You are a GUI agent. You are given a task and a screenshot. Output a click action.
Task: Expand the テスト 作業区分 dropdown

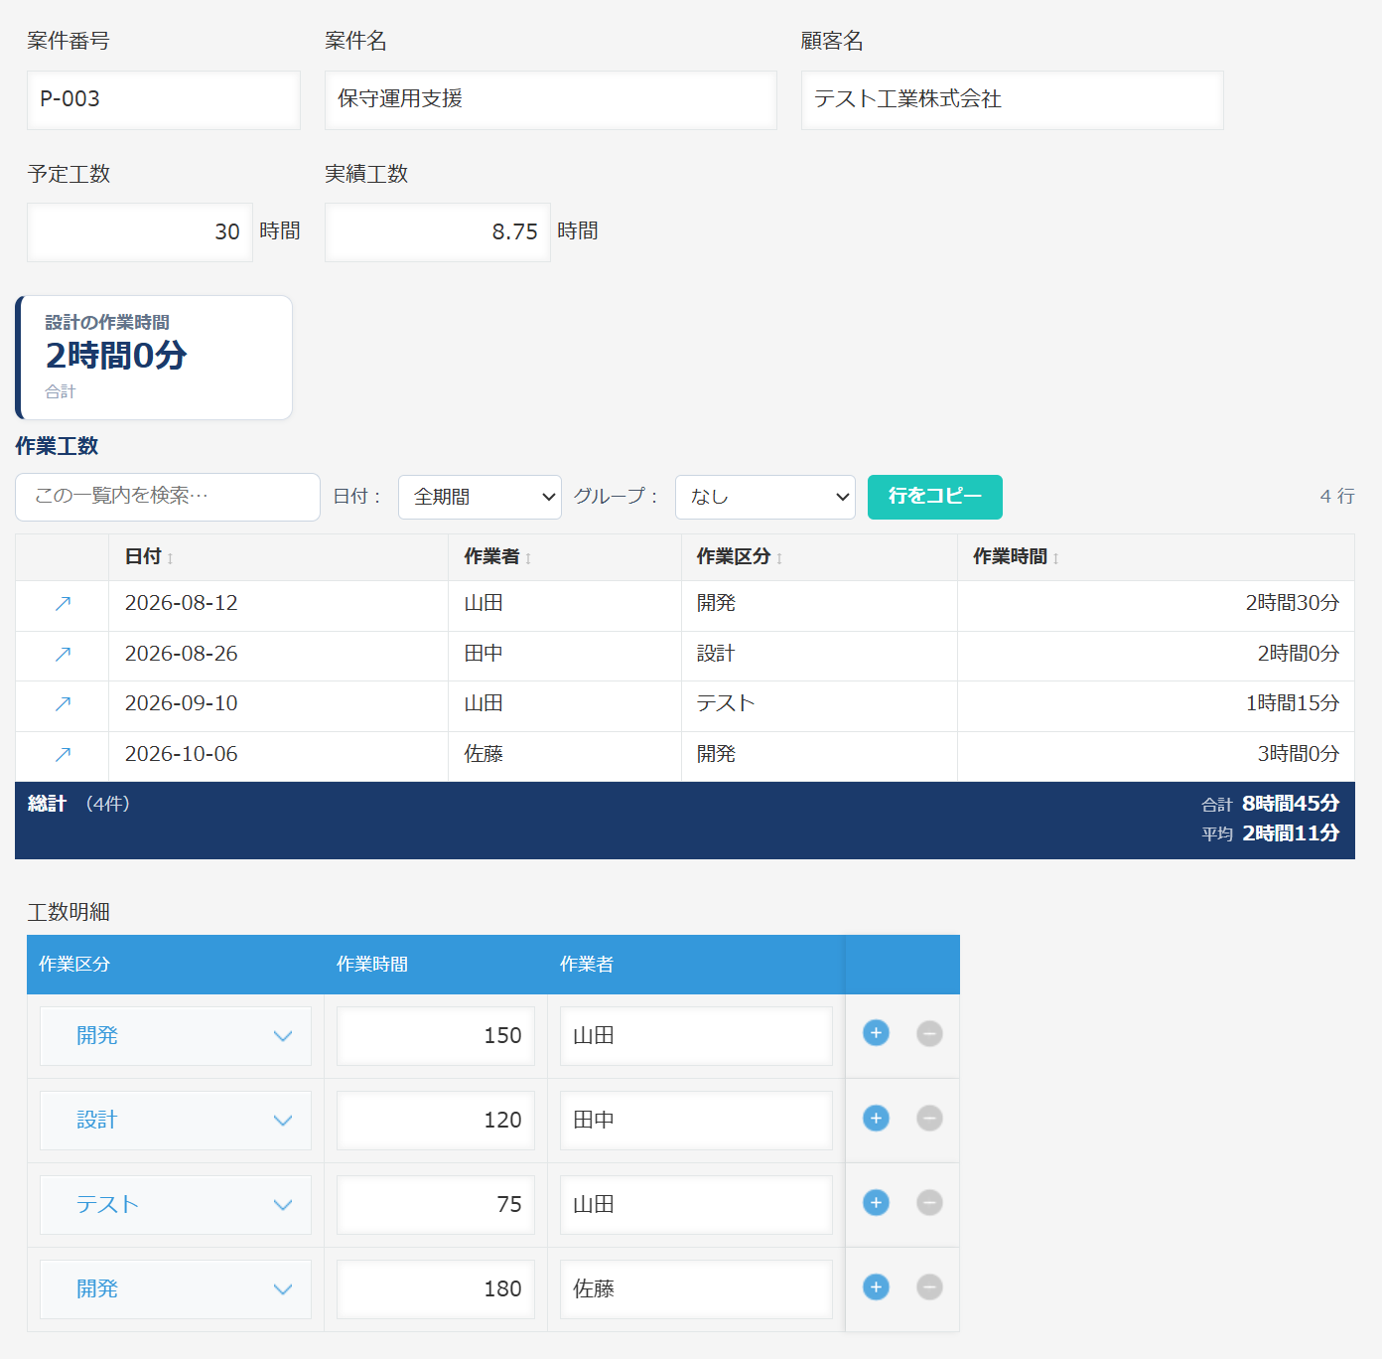pos(176,1205)
